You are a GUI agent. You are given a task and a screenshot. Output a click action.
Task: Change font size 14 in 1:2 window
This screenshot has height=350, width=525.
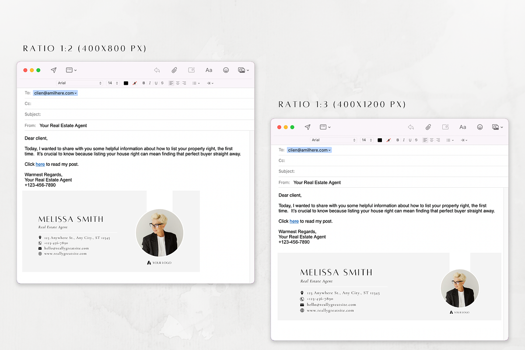click(112, 83)
